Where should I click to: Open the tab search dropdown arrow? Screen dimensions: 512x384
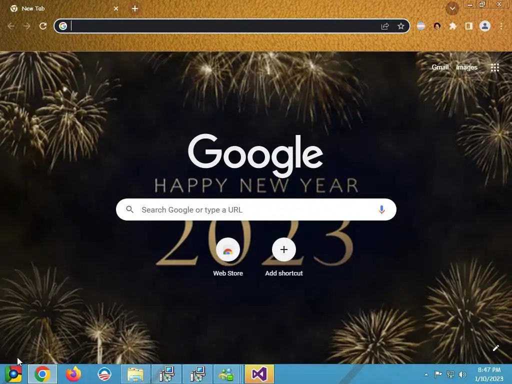point(452,8)
